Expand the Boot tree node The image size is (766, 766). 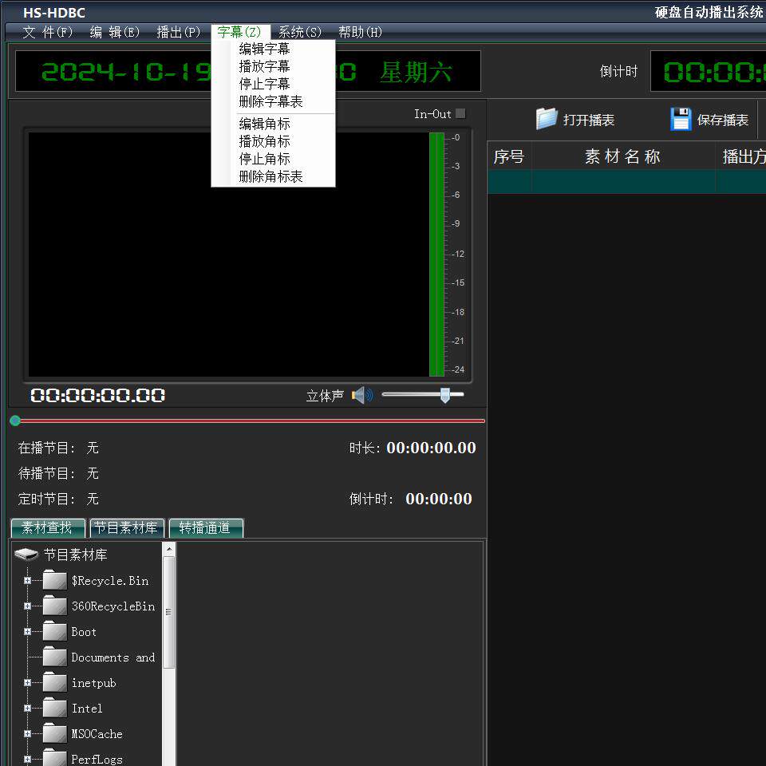pos(26,632)
